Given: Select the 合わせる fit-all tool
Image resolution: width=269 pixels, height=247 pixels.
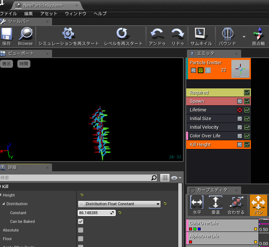Looking at the screenshot, I should [x=236, y=205].
